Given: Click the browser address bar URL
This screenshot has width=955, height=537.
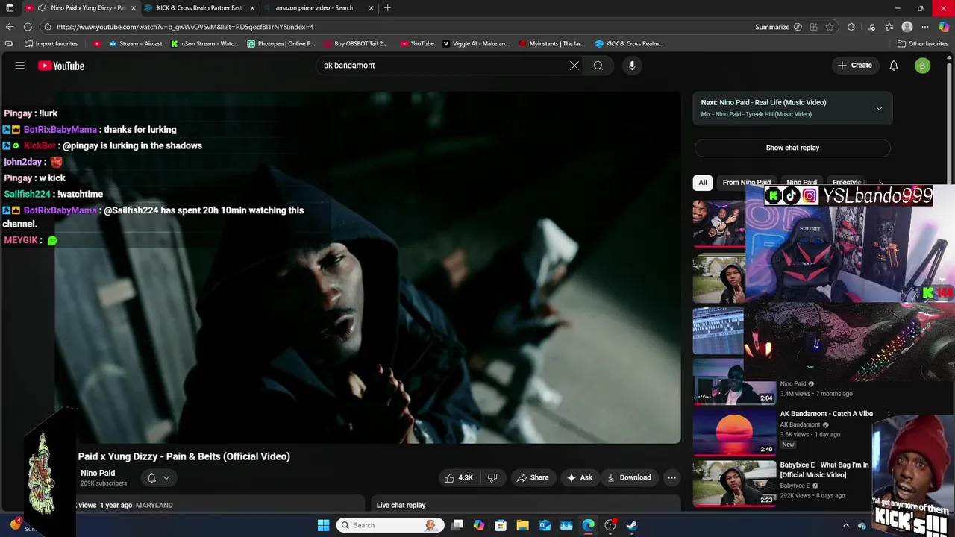Looking at the screenshot, I should tap(185, 27).
